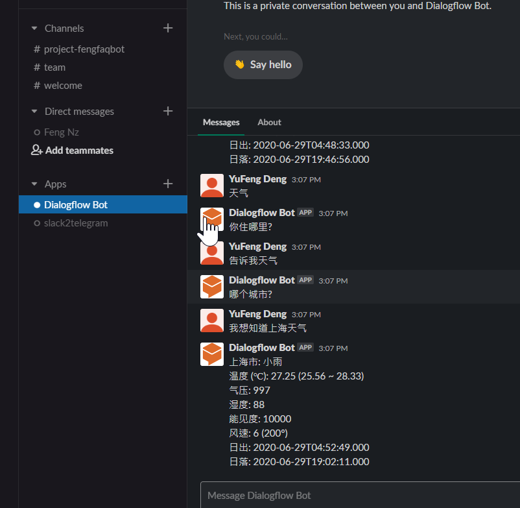
Task: Select Dialogflow Bot in the Apps list
Action: pos(103,204)
